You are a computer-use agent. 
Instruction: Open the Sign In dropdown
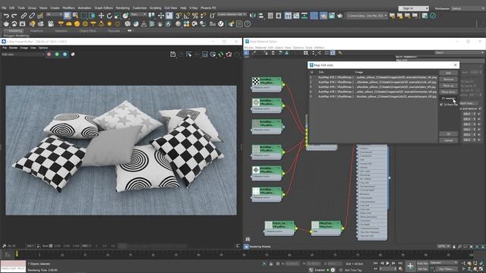coord(413,8)
